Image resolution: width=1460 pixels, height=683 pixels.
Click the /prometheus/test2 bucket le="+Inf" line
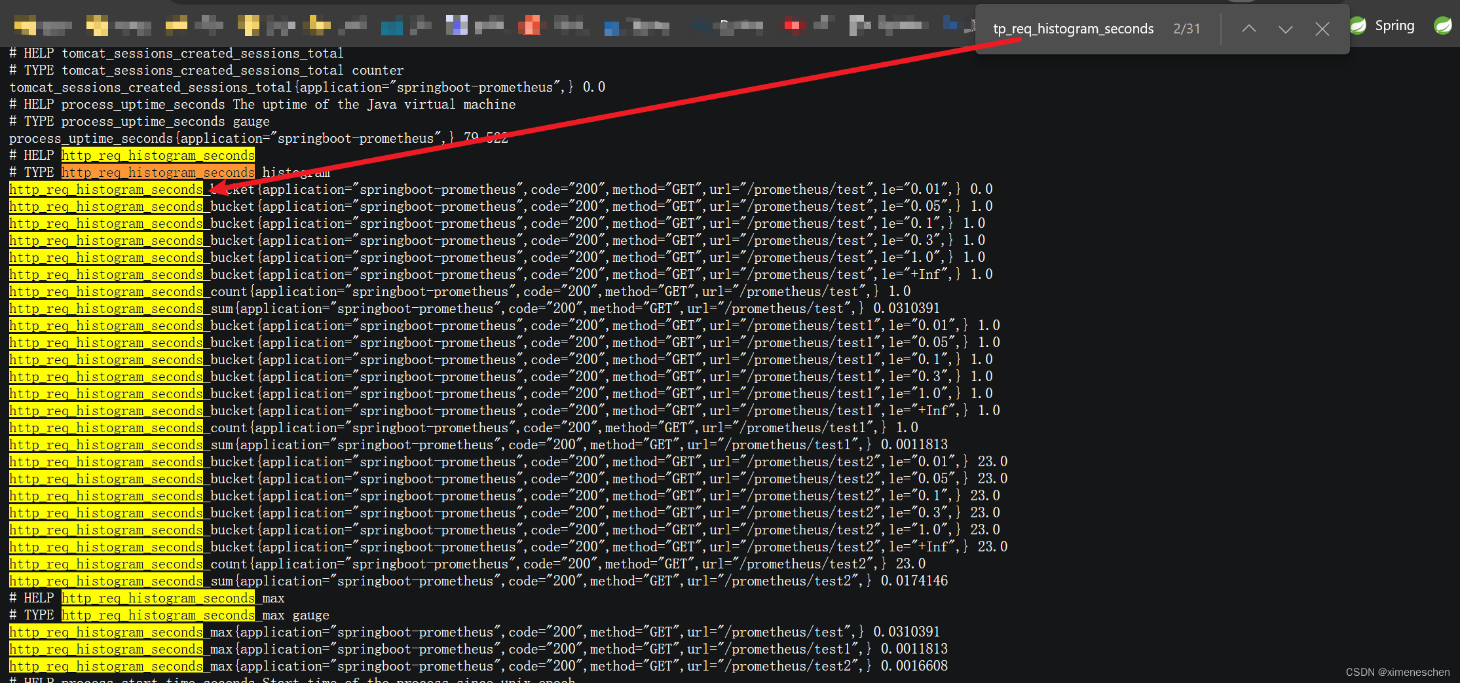coord(508,547)
